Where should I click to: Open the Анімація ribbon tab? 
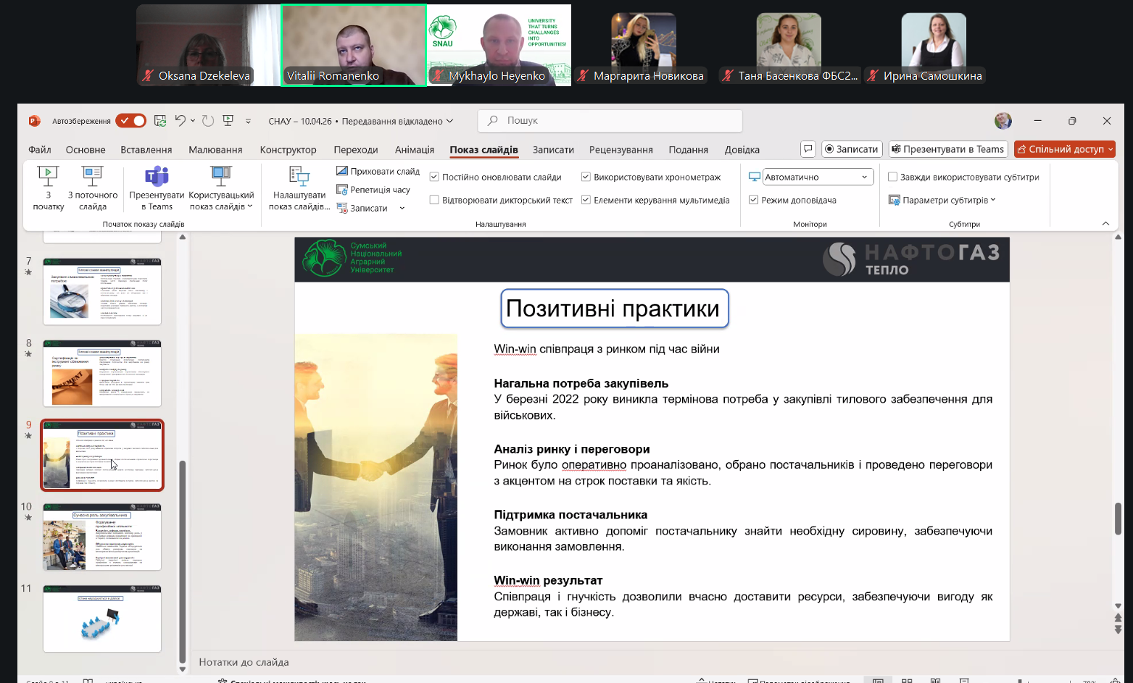(415, 150)
